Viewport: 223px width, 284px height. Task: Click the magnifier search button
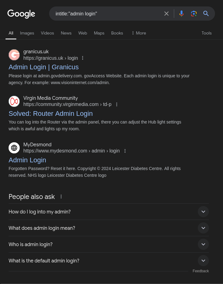(x=206, y=14)
